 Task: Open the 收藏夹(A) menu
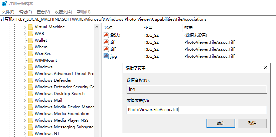[64, 12]
